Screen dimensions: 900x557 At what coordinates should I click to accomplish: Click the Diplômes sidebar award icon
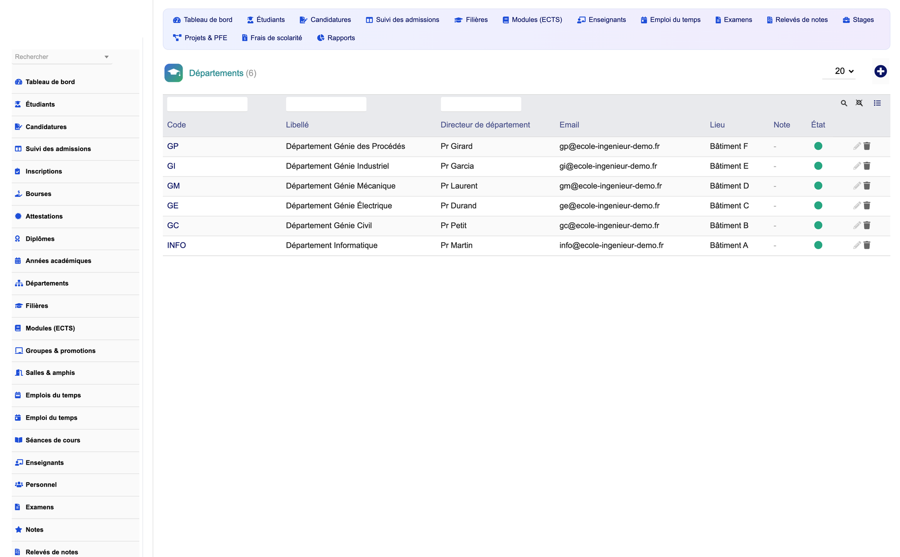tap(18, 239)
